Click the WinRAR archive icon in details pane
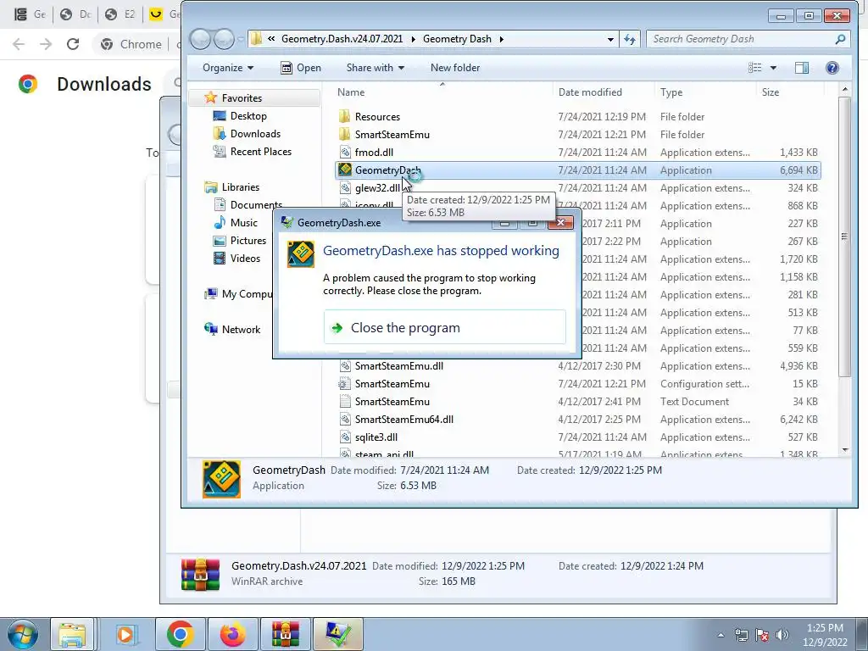868x651 pixels. [200, 574]
